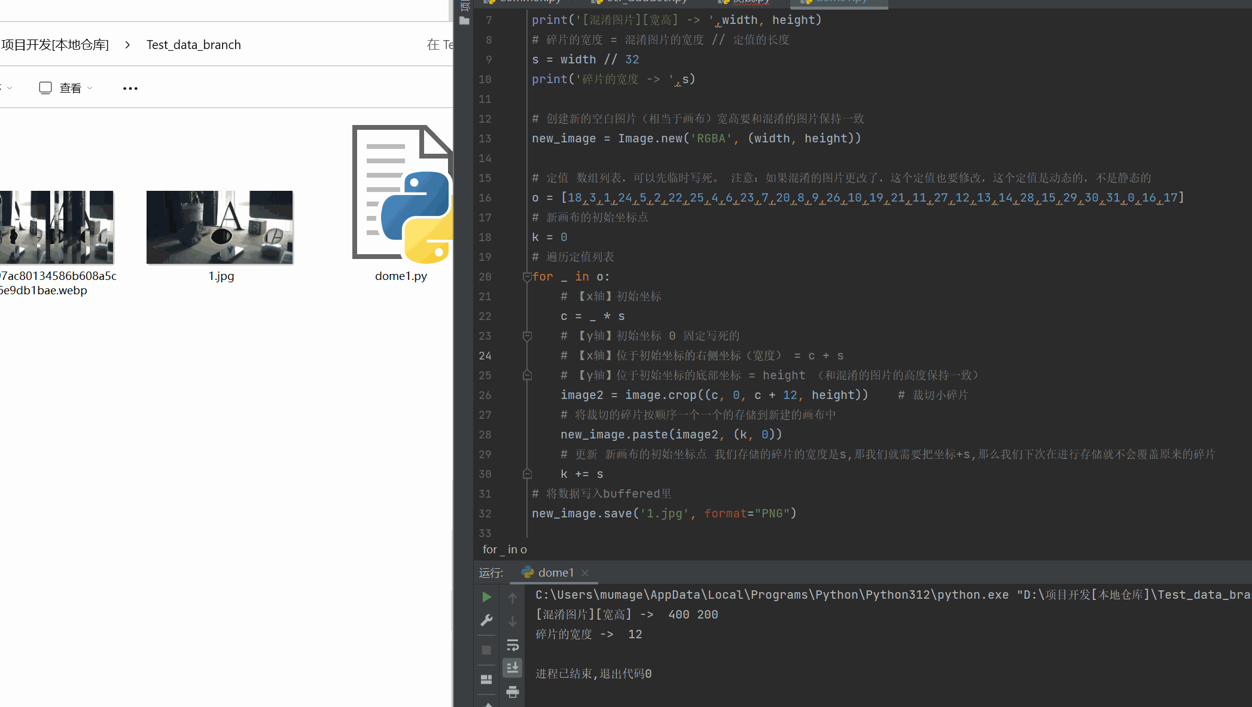Open the project folder icon in left strip

click(464, 20)
